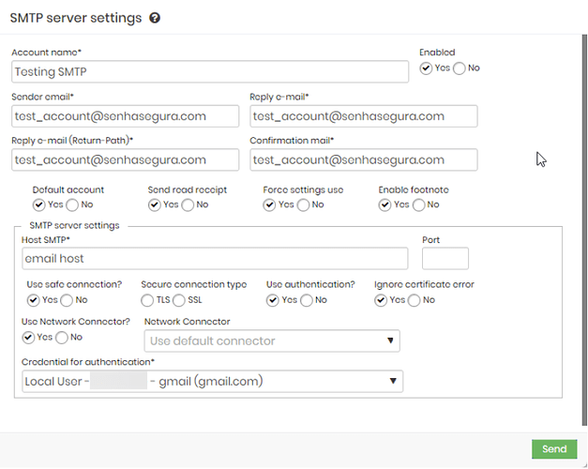Select Yes under Default account

click(38, 204)
